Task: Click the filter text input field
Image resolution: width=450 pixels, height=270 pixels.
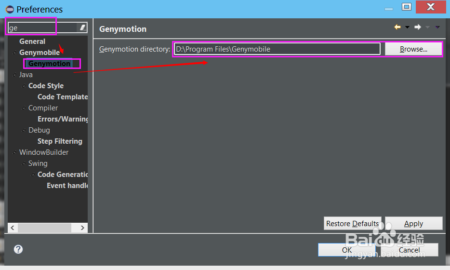Action: point(43,28)
